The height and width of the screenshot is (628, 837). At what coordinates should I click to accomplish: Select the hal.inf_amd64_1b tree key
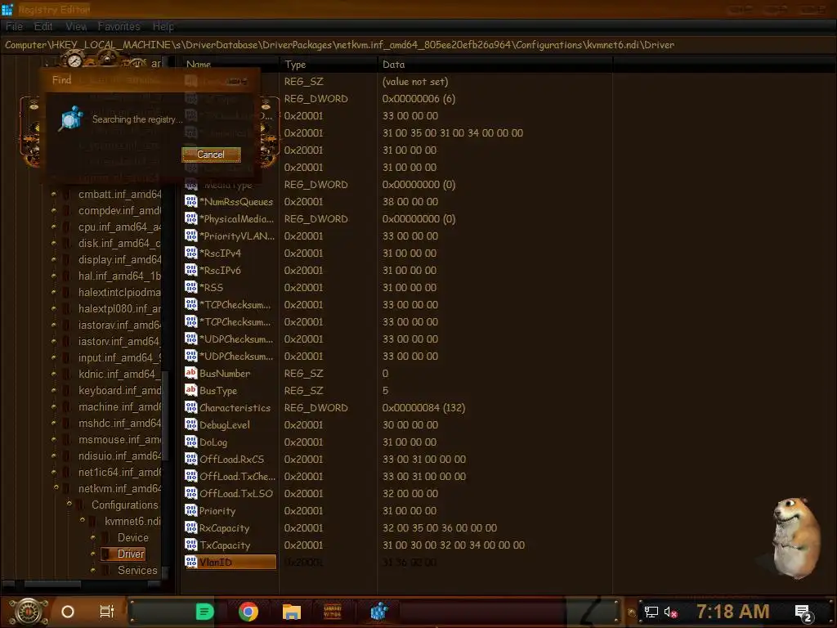[119, 276]
